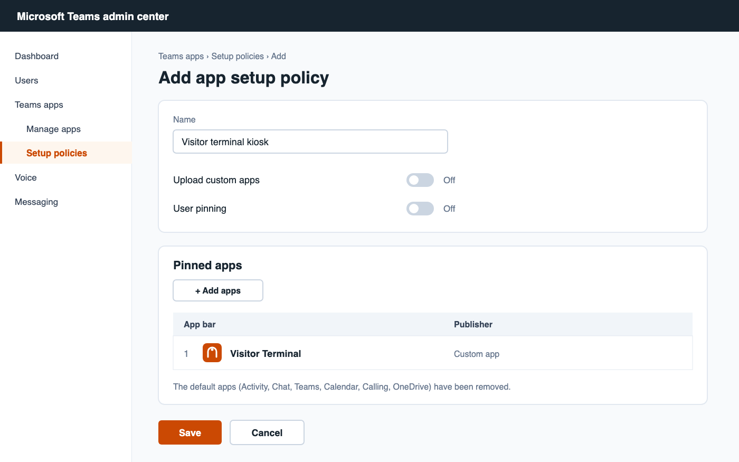
Task: Click the Visitor Terminal app name
Action: (x=266, y=354)
